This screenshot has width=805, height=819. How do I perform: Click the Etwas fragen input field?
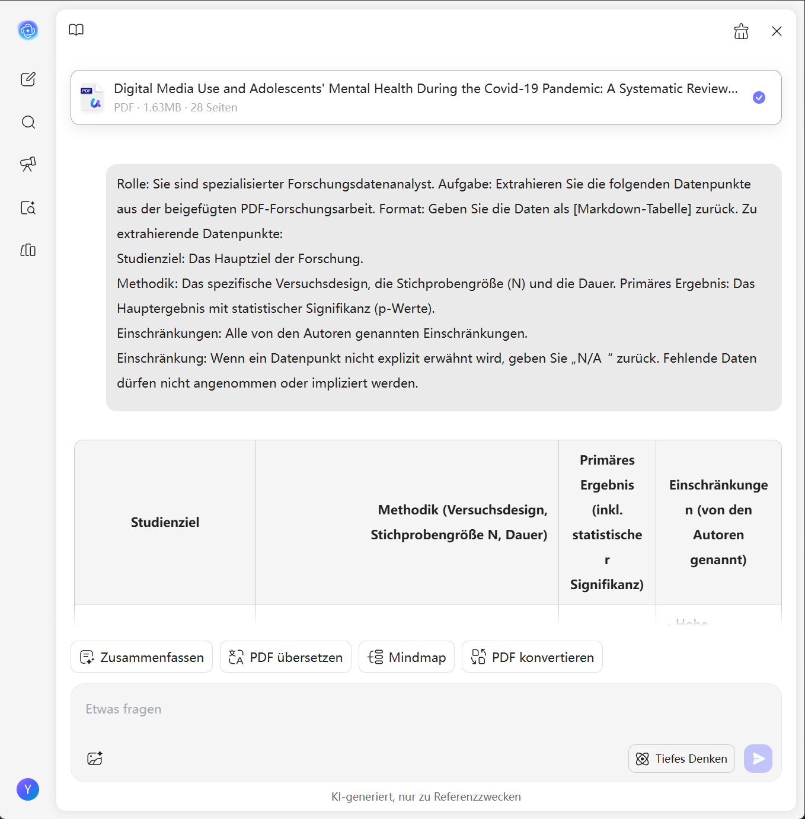[296, 709]
